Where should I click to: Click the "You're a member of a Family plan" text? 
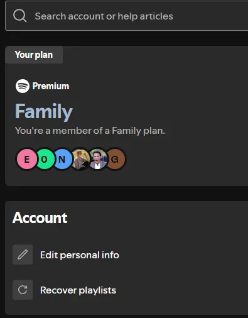90,131
